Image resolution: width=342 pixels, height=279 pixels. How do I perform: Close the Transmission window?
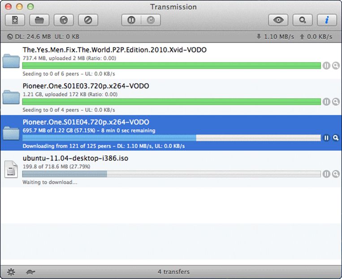click(8, 7)
